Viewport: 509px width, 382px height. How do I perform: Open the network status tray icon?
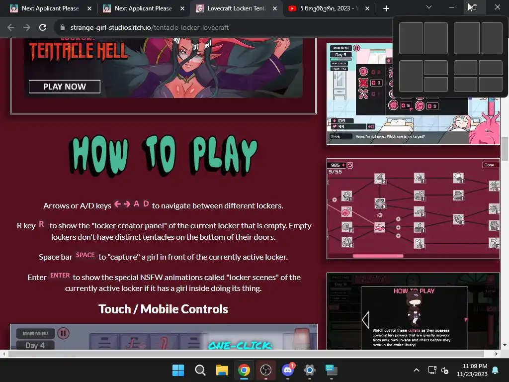(x=432, y=370)
